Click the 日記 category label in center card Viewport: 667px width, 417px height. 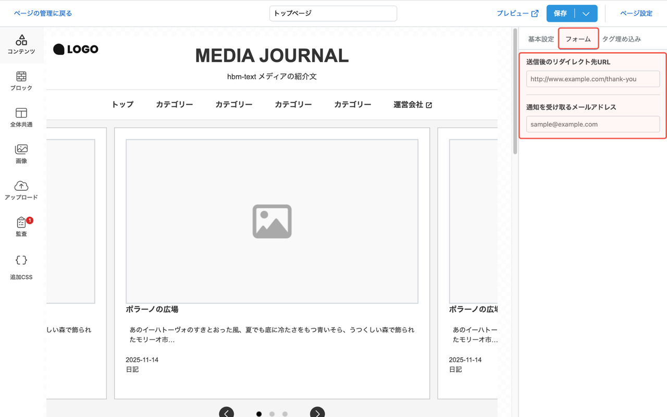pos(132,370)
